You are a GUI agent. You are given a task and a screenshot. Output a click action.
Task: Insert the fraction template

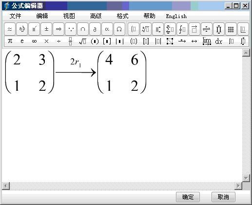[x=70, y=41]
